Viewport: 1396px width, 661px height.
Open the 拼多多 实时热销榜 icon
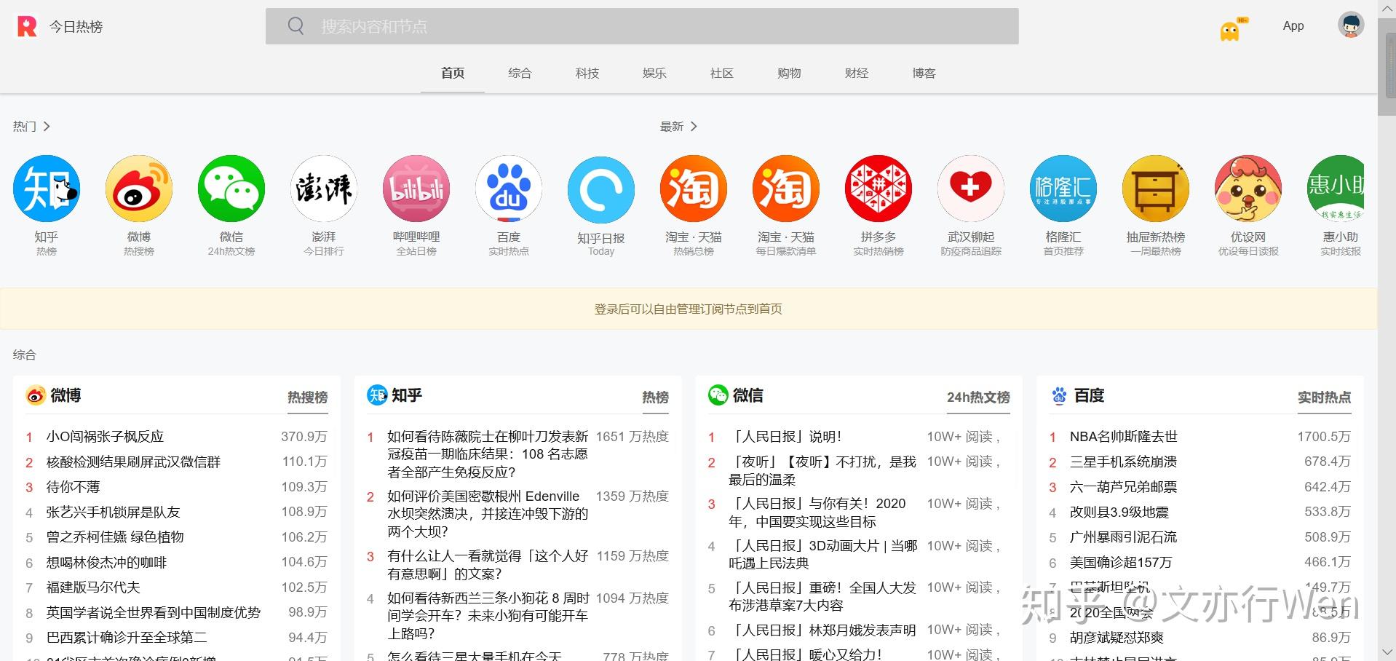[x=879, y=189]
